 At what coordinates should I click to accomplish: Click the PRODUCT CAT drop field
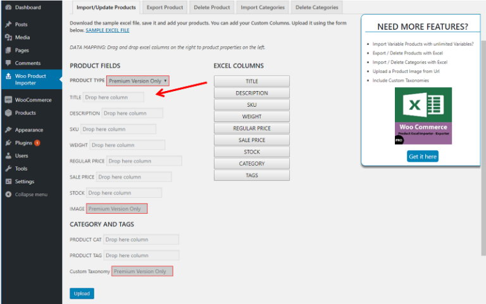click(141, 240)
